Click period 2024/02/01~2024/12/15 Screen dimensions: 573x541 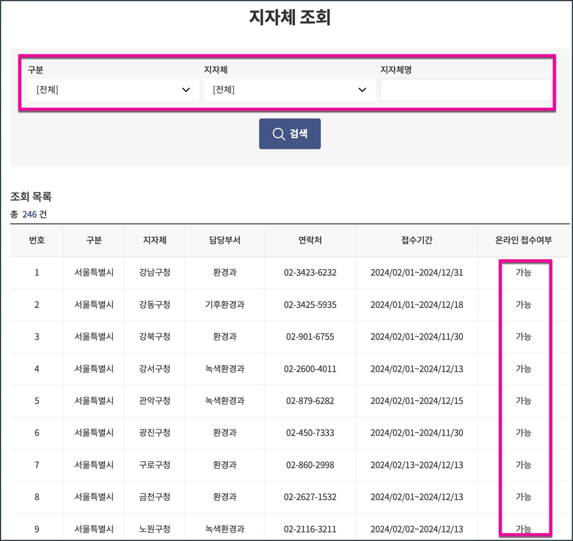(x=417, y=400)
